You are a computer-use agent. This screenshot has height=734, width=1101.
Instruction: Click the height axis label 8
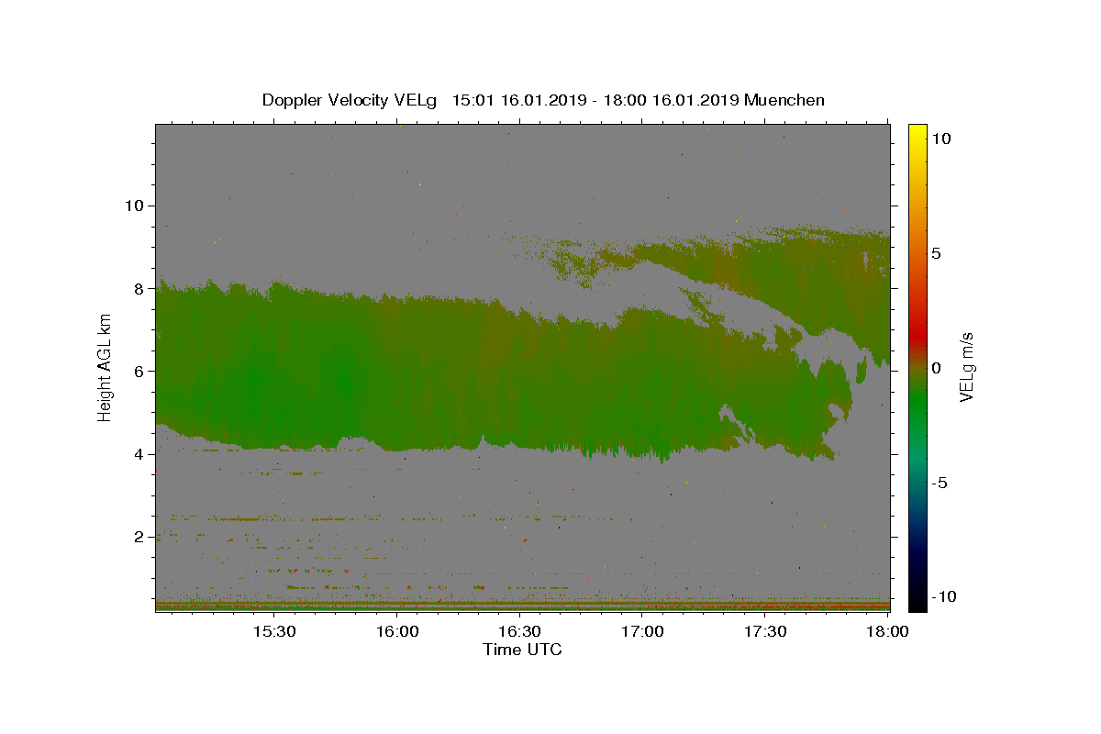(x=137, y=288)
